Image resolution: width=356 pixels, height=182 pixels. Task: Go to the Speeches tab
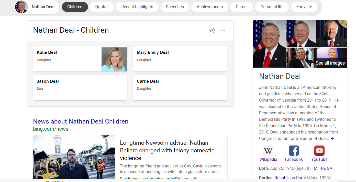pos(175,7)
